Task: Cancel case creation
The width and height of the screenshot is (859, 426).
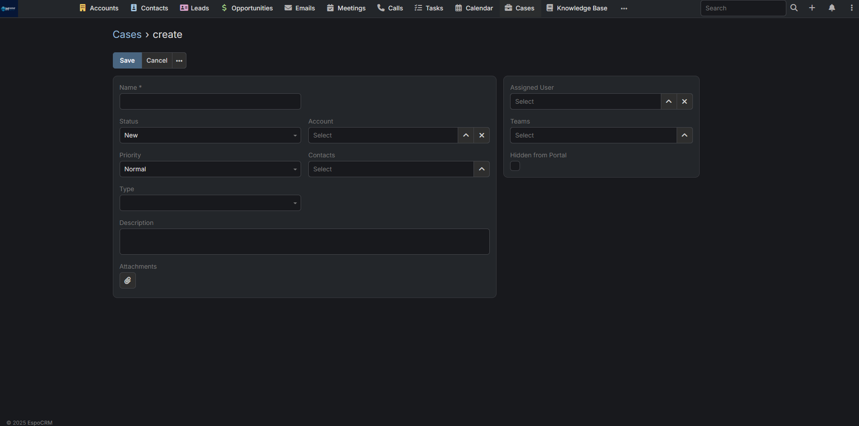Action: 157,60
